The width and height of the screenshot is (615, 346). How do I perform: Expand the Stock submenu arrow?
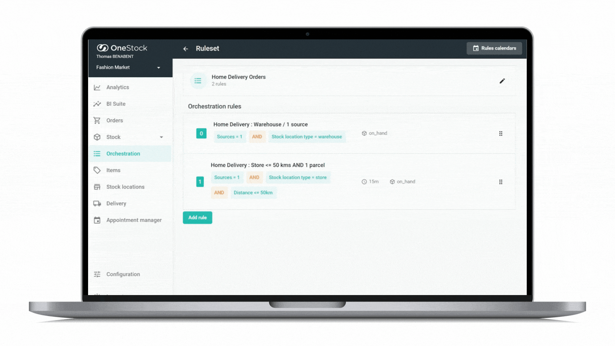[x=161, y=137]
